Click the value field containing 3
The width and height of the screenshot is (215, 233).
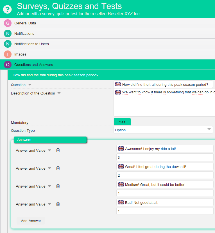pyautogui.click(x=165, y=157)
